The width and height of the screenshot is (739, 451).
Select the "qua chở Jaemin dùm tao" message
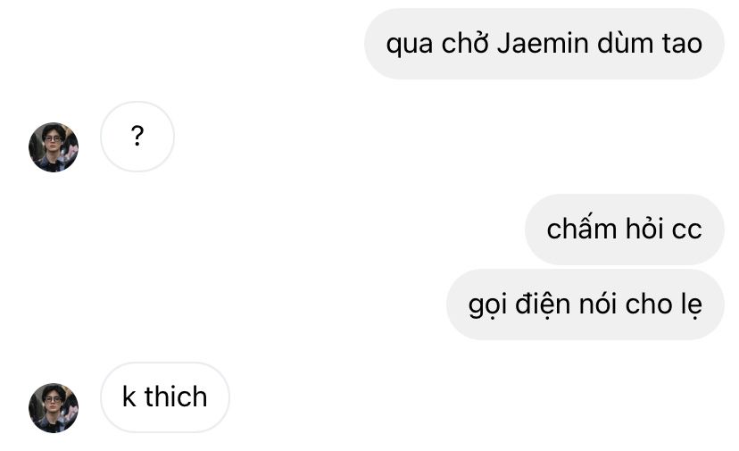click(544, 44)
